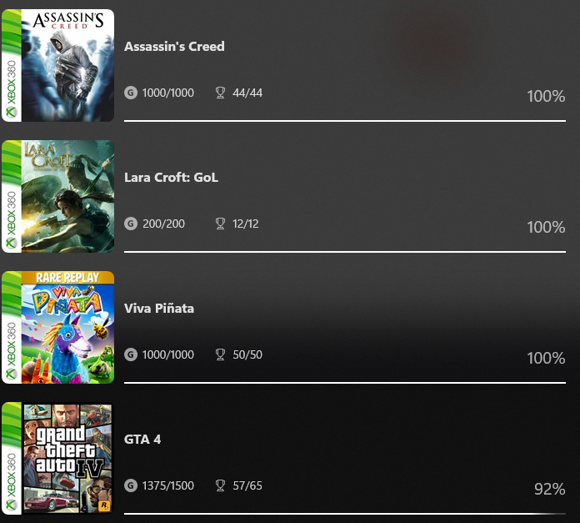Click the trophy icon for GTA 4
This screenshot has width=580, height=523.
(x=220, y=485)
